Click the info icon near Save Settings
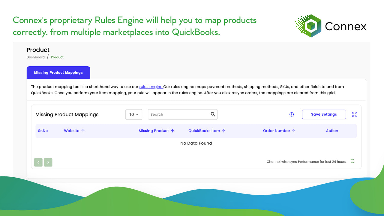Viewport: 384px width, 216px height. click(291, 114)
